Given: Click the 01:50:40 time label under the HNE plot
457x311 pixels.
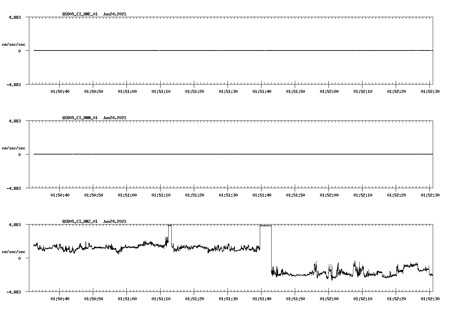Looking at the screenshot, I should coord(60,91).
